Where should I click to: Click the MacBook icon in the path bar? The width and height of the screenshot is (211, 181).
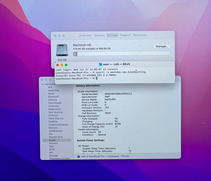point(79,156)
